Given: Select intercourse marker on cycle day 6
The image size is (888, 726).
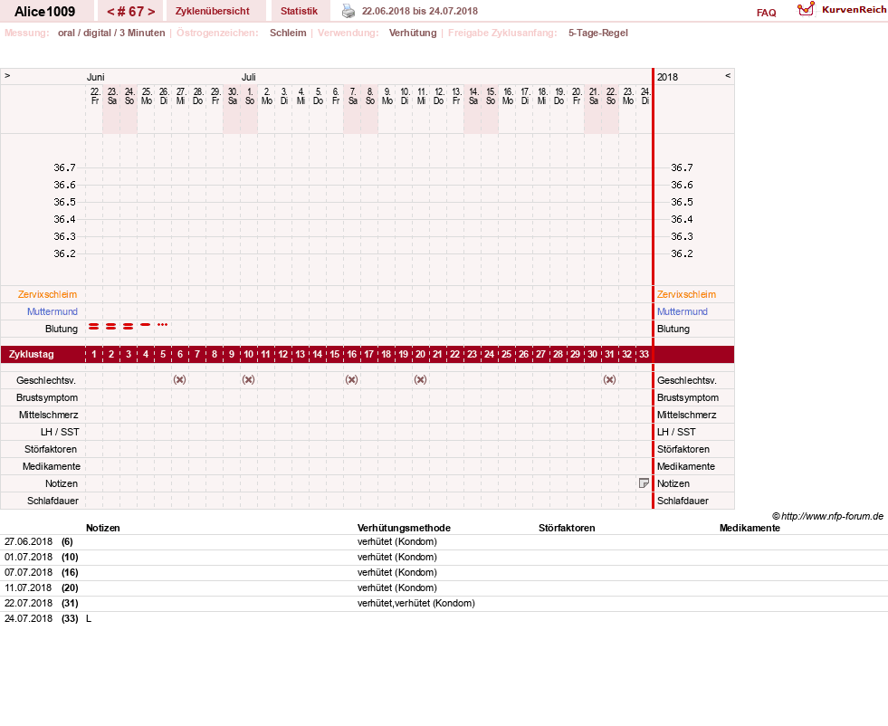Looking at the screenshot, I should pyautogui.click(x=179, y=380).
